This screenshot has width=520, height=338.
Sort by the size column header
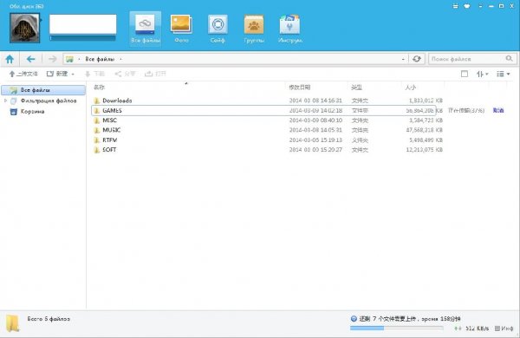click(411, 88)
